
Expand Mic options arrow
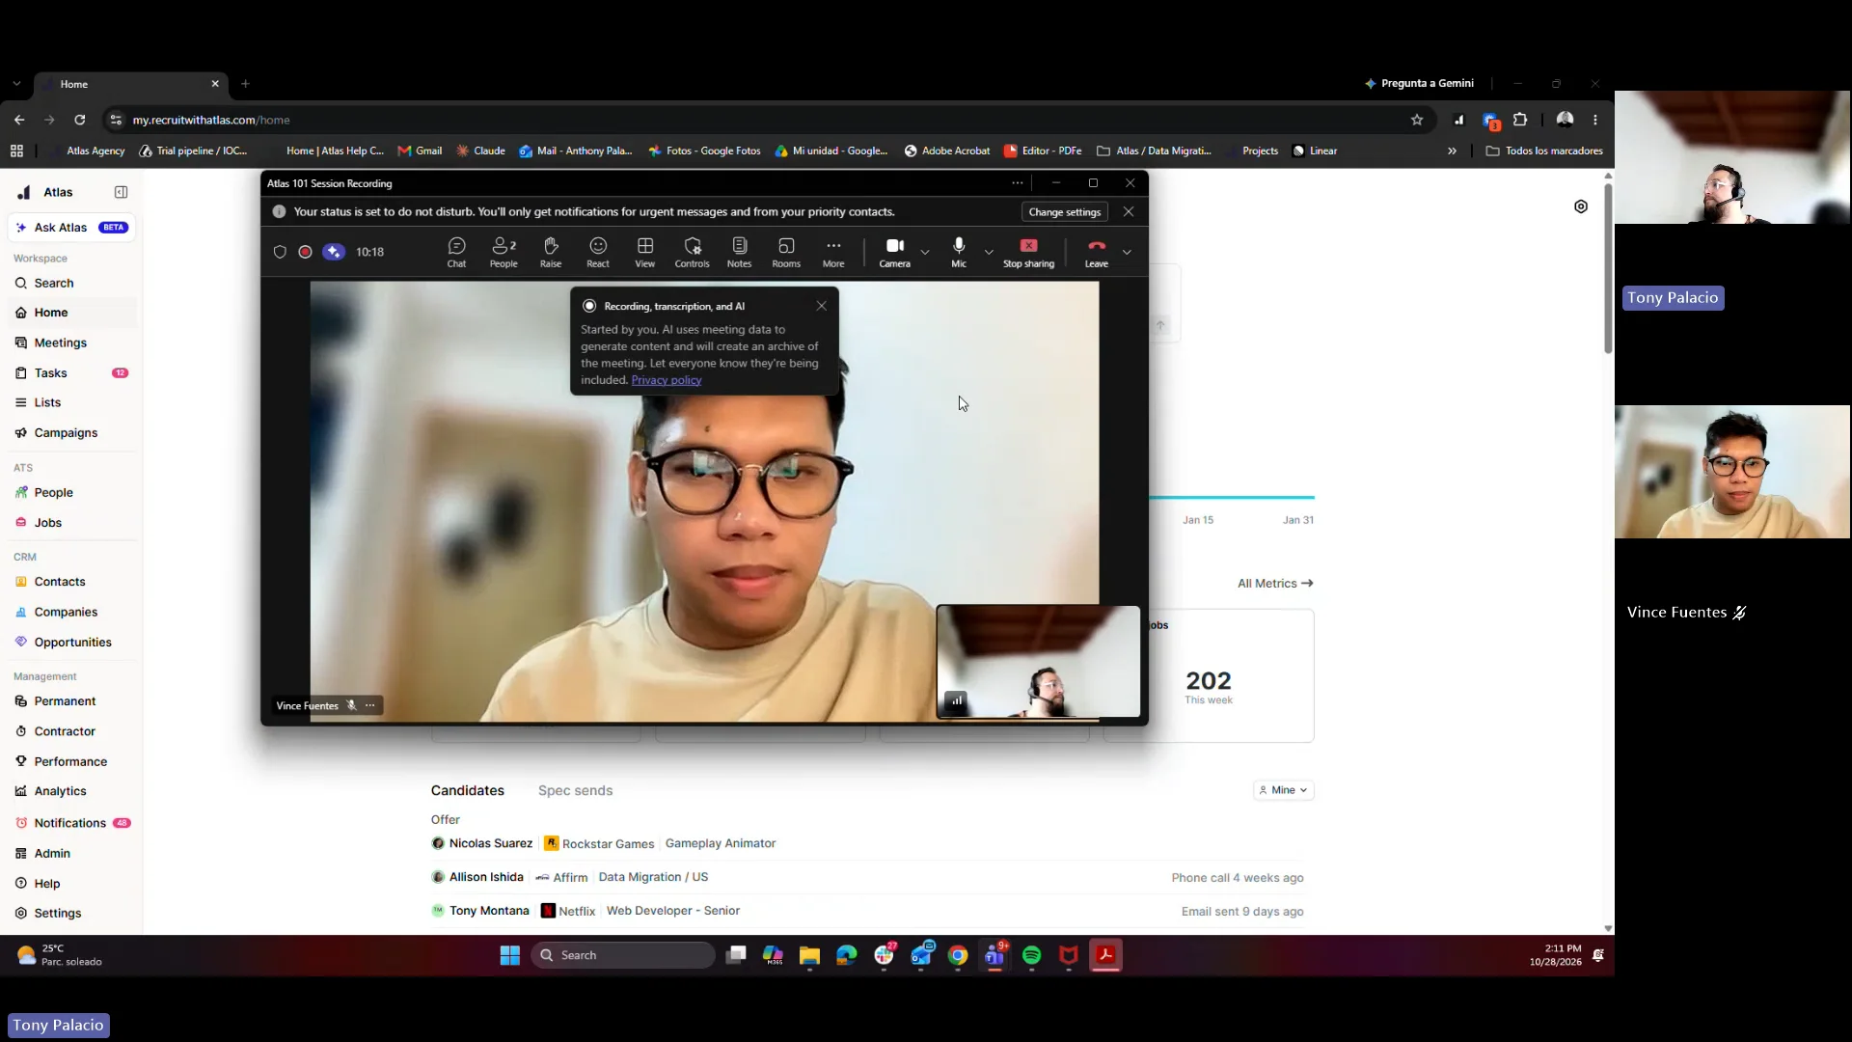[x=989, y=252]
